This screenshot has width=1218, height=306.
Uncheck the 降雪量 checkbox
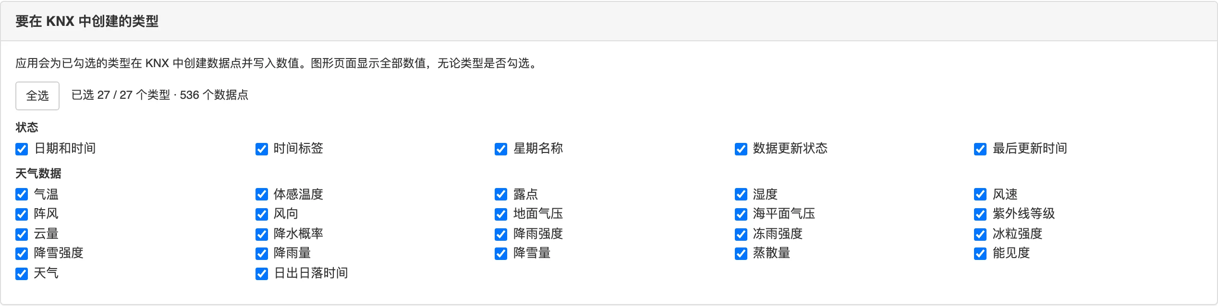pyautogui.click(x=501, y=253)
